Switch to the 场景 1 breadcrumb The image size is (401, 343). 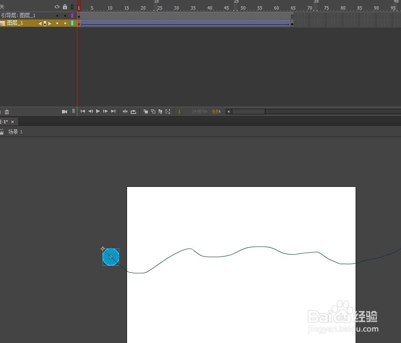[x=15, y=131]
